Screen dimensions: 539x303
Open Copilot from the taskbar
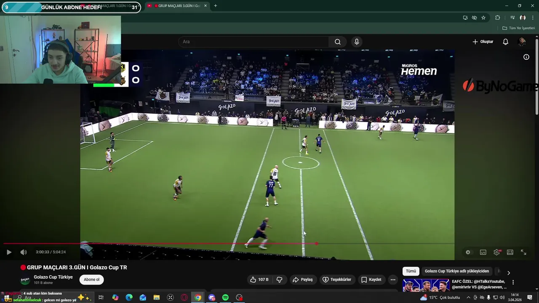(x=115, y=298)
